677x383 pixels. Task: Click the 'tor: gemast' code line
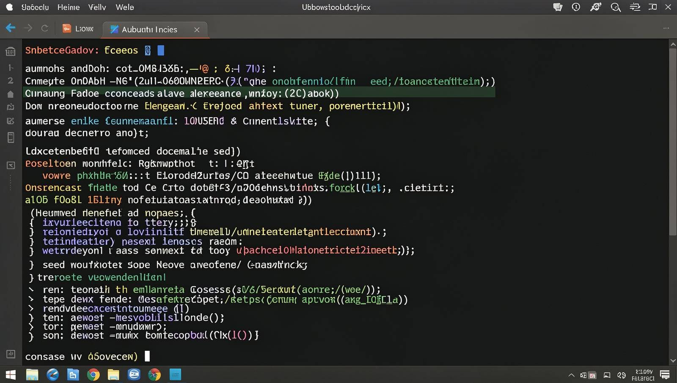[x=98, y=326]
